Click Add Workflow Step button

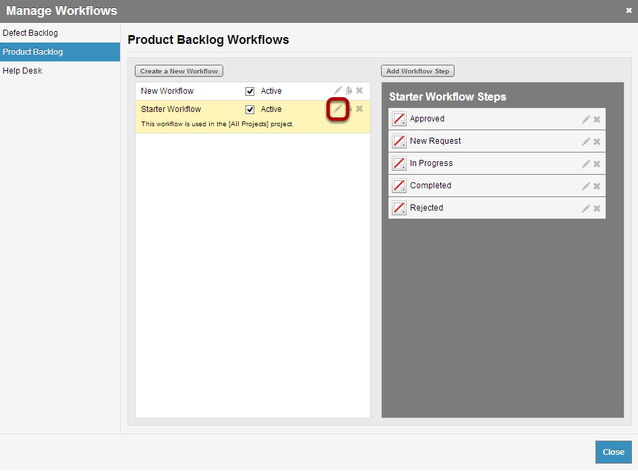coord(417,71)
